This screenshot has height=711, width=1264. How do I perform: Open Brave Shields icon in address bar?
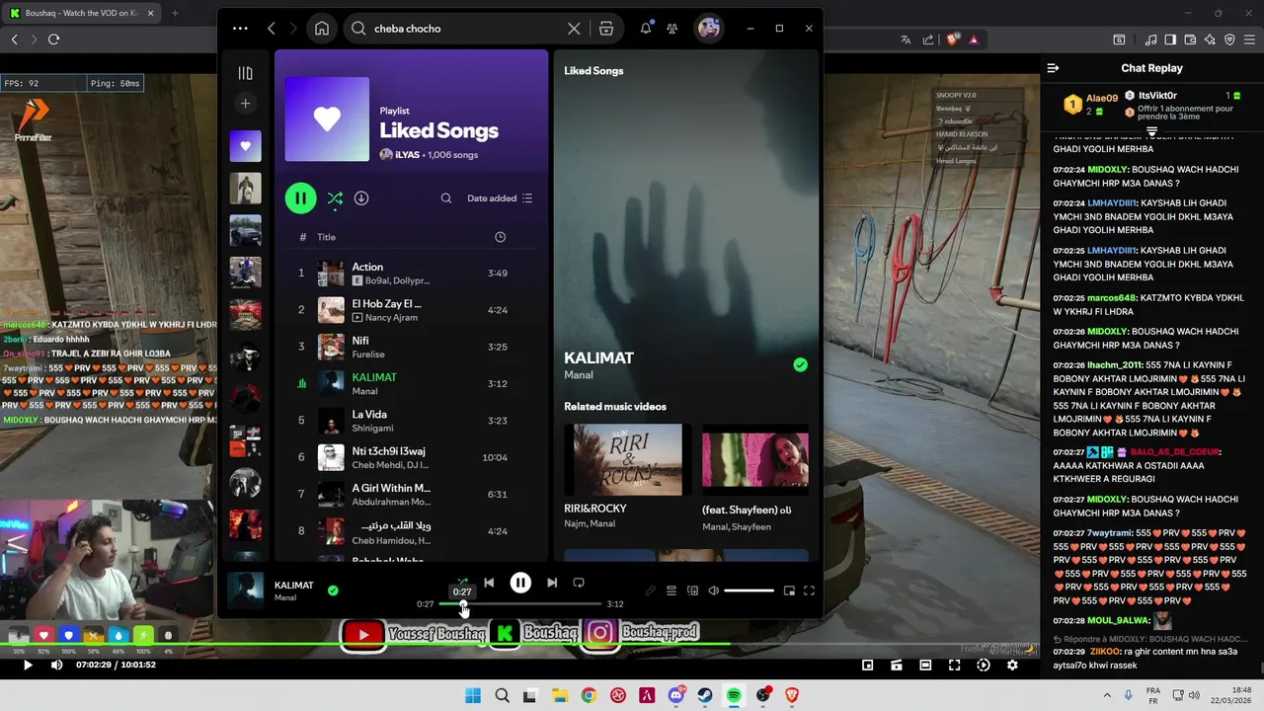coord(953,39)
